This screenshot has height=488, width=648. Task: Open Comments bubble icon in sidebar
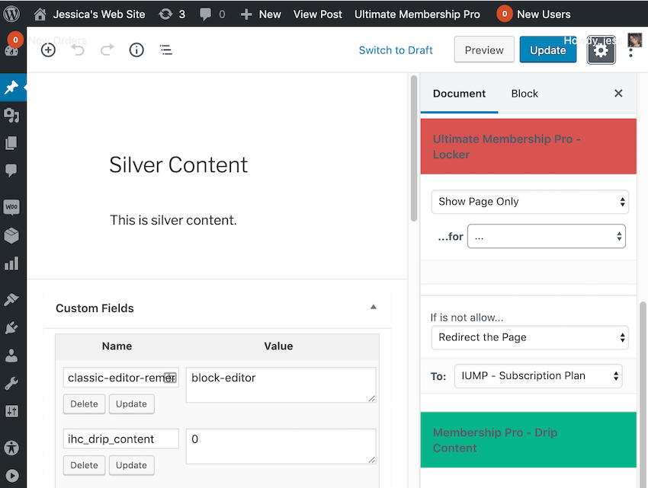[x=11, y=170]
